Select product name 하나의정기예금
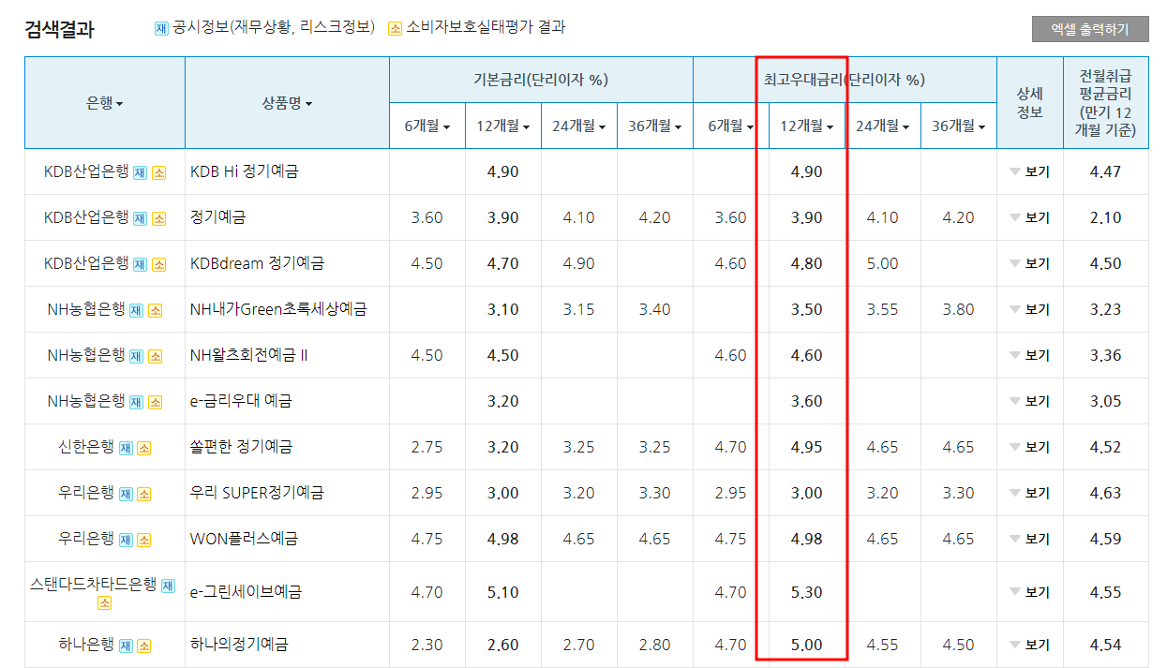This screenshot has width=1167, height=668. [x=239, y=646]
